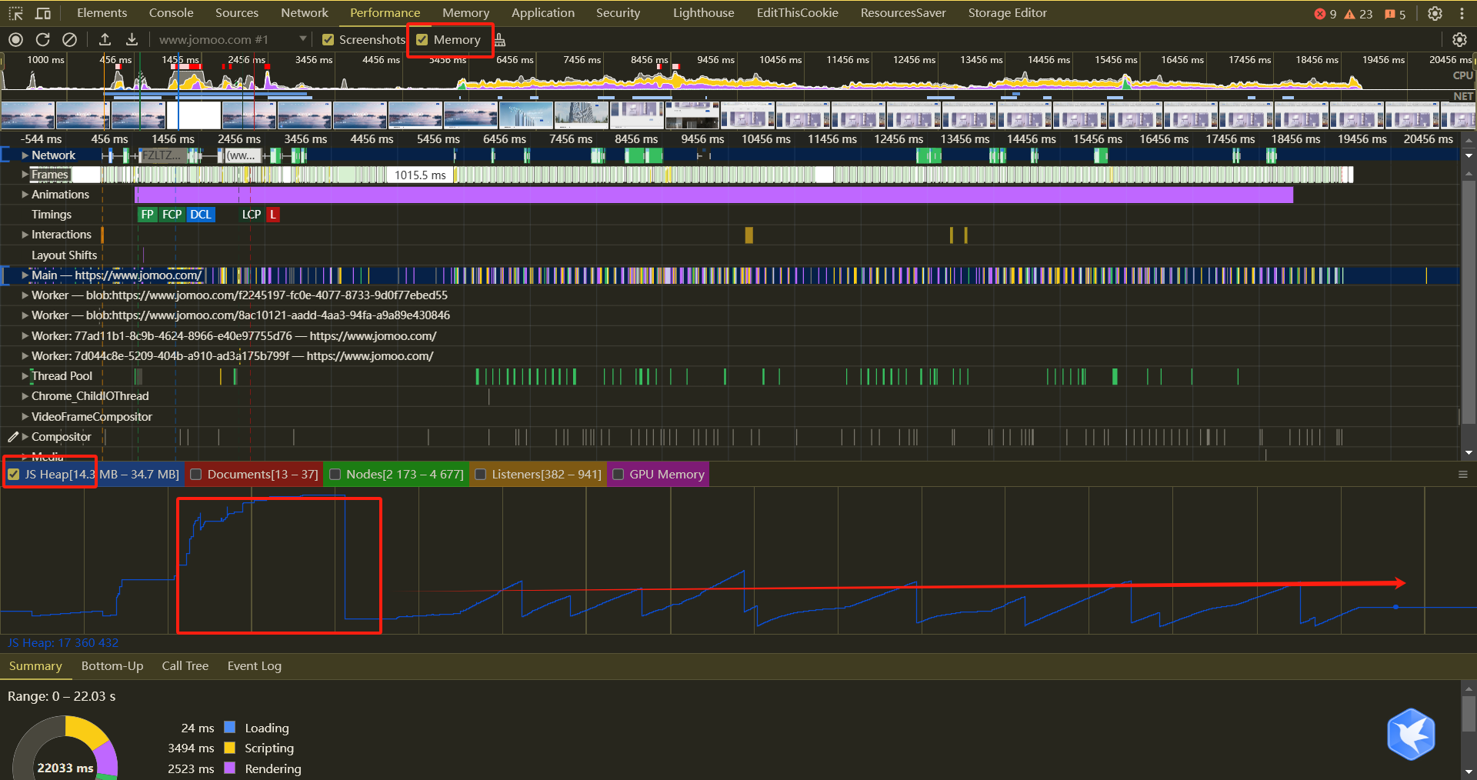
Task: Expand the Worker 77ad11b1 track
Action: pos(25,336)
